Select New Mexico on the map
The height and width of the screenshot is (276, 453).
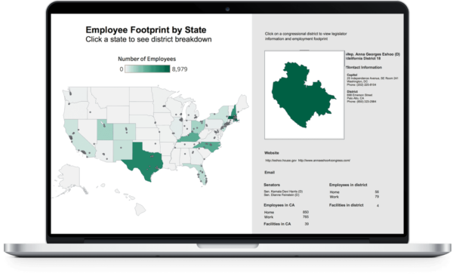click(122, 150)
